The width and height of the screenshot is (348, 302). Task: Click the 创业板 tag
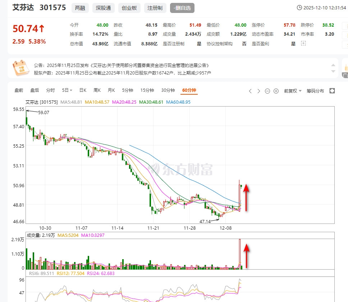129,8
